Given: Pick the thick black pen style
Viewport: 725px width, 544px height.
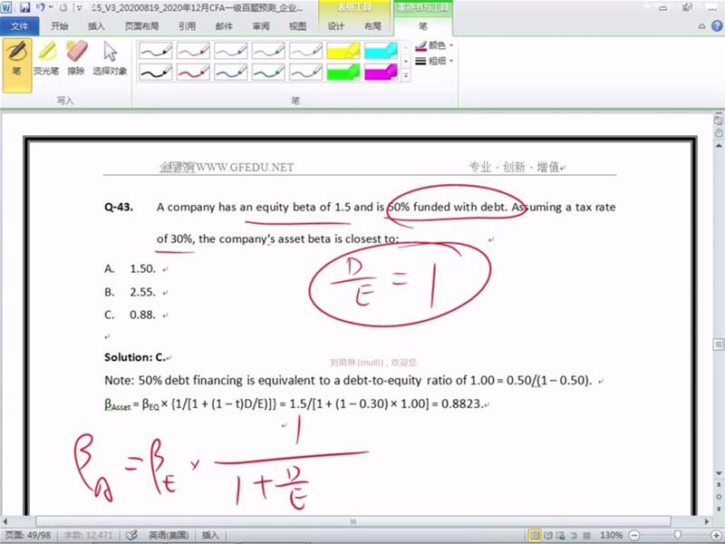Looking at the screenshot, I should pos(156,72).
